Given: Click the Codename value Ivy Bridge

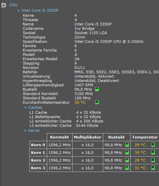Looking at the screenshot, I should 85,28.
